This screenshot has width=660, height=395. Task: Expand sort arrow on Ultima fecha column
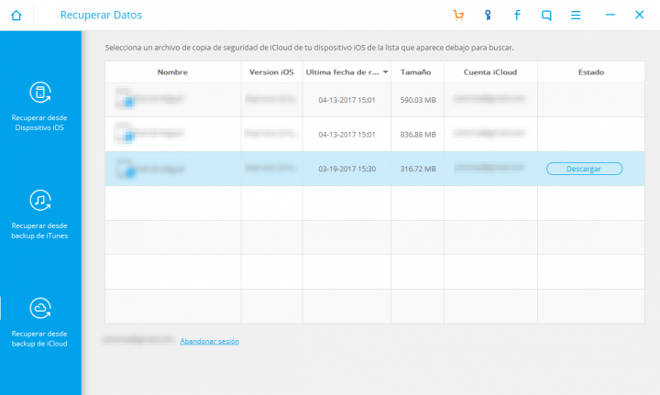(x=385, y=71)
